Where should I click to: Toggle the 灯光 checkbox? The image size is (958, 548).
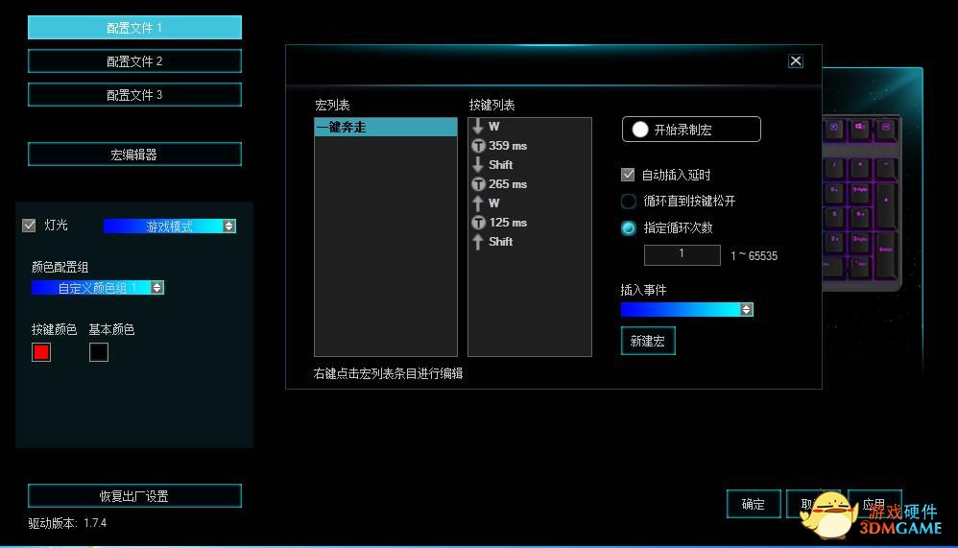pyautogui.click(x=29, y=226)
